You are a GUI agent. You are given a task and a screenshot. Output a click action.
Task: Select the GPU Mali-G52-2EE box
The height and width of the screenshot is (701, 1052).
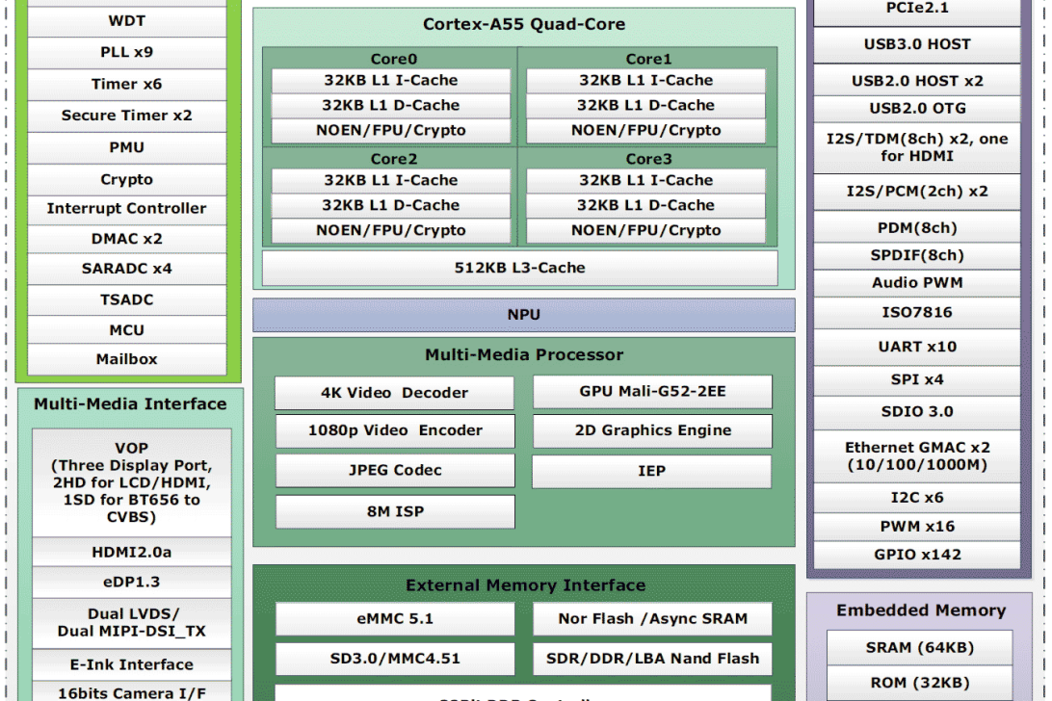pyautogui.click(x=652, y=392)
